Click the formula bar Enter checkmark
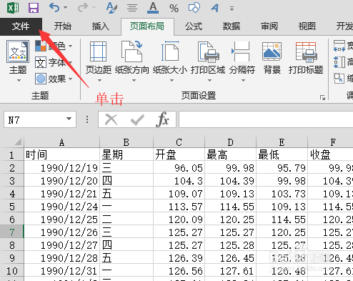The width and height of the screenshot is (353, 281). [x=137, y=120]
